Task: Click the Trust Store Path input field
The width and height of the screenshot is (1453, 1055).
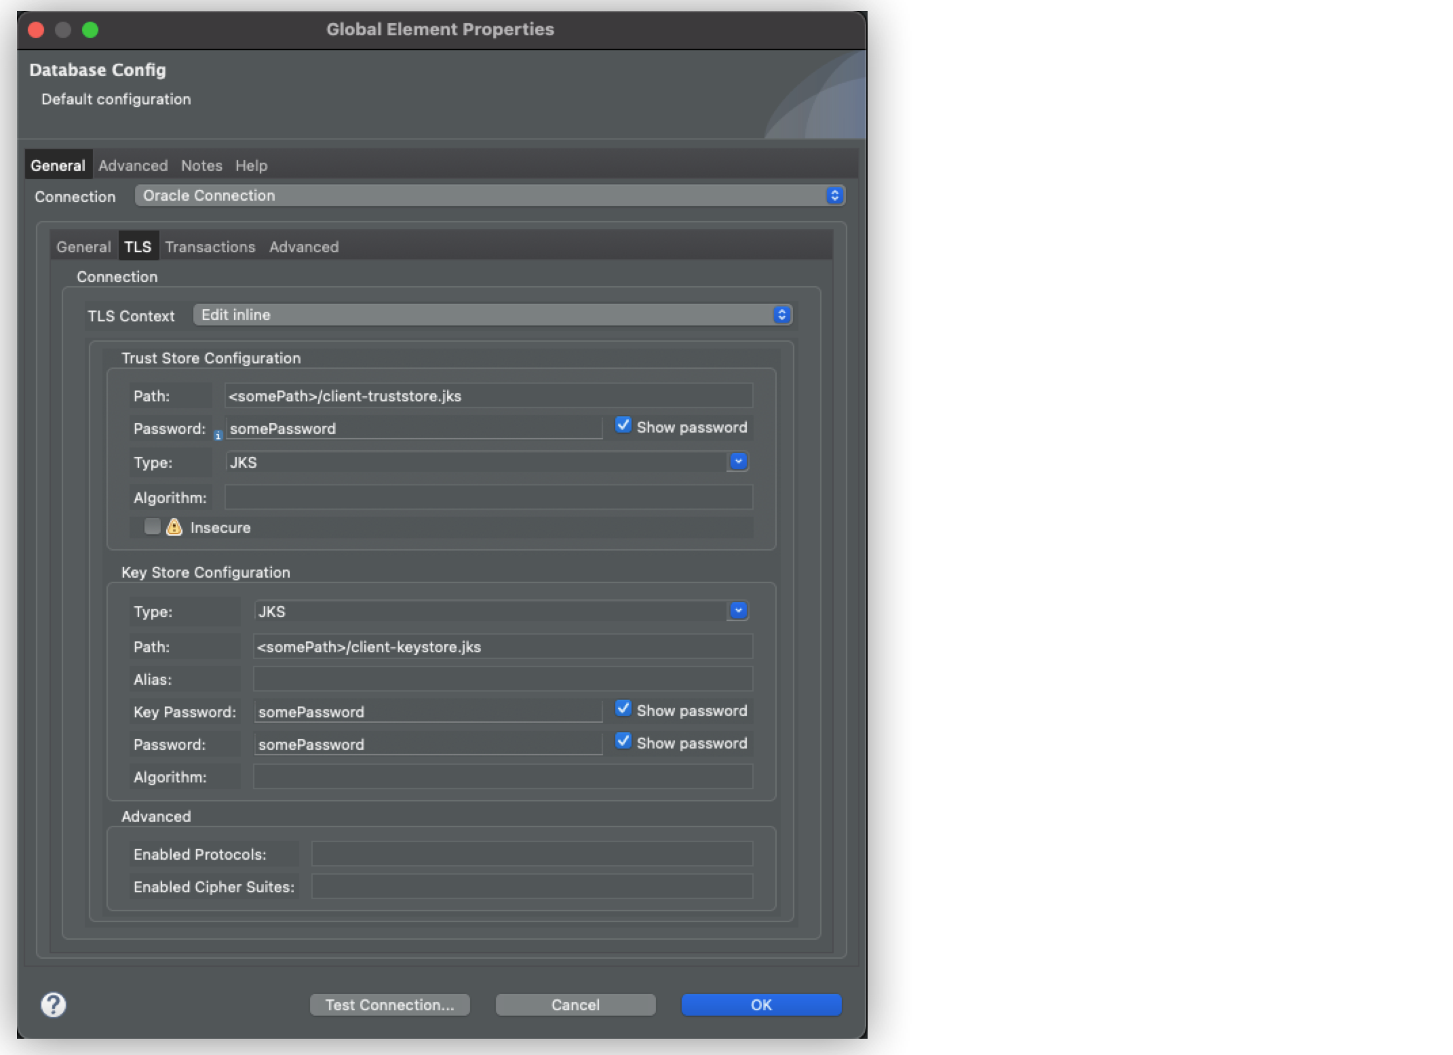Action: point(486,395)
